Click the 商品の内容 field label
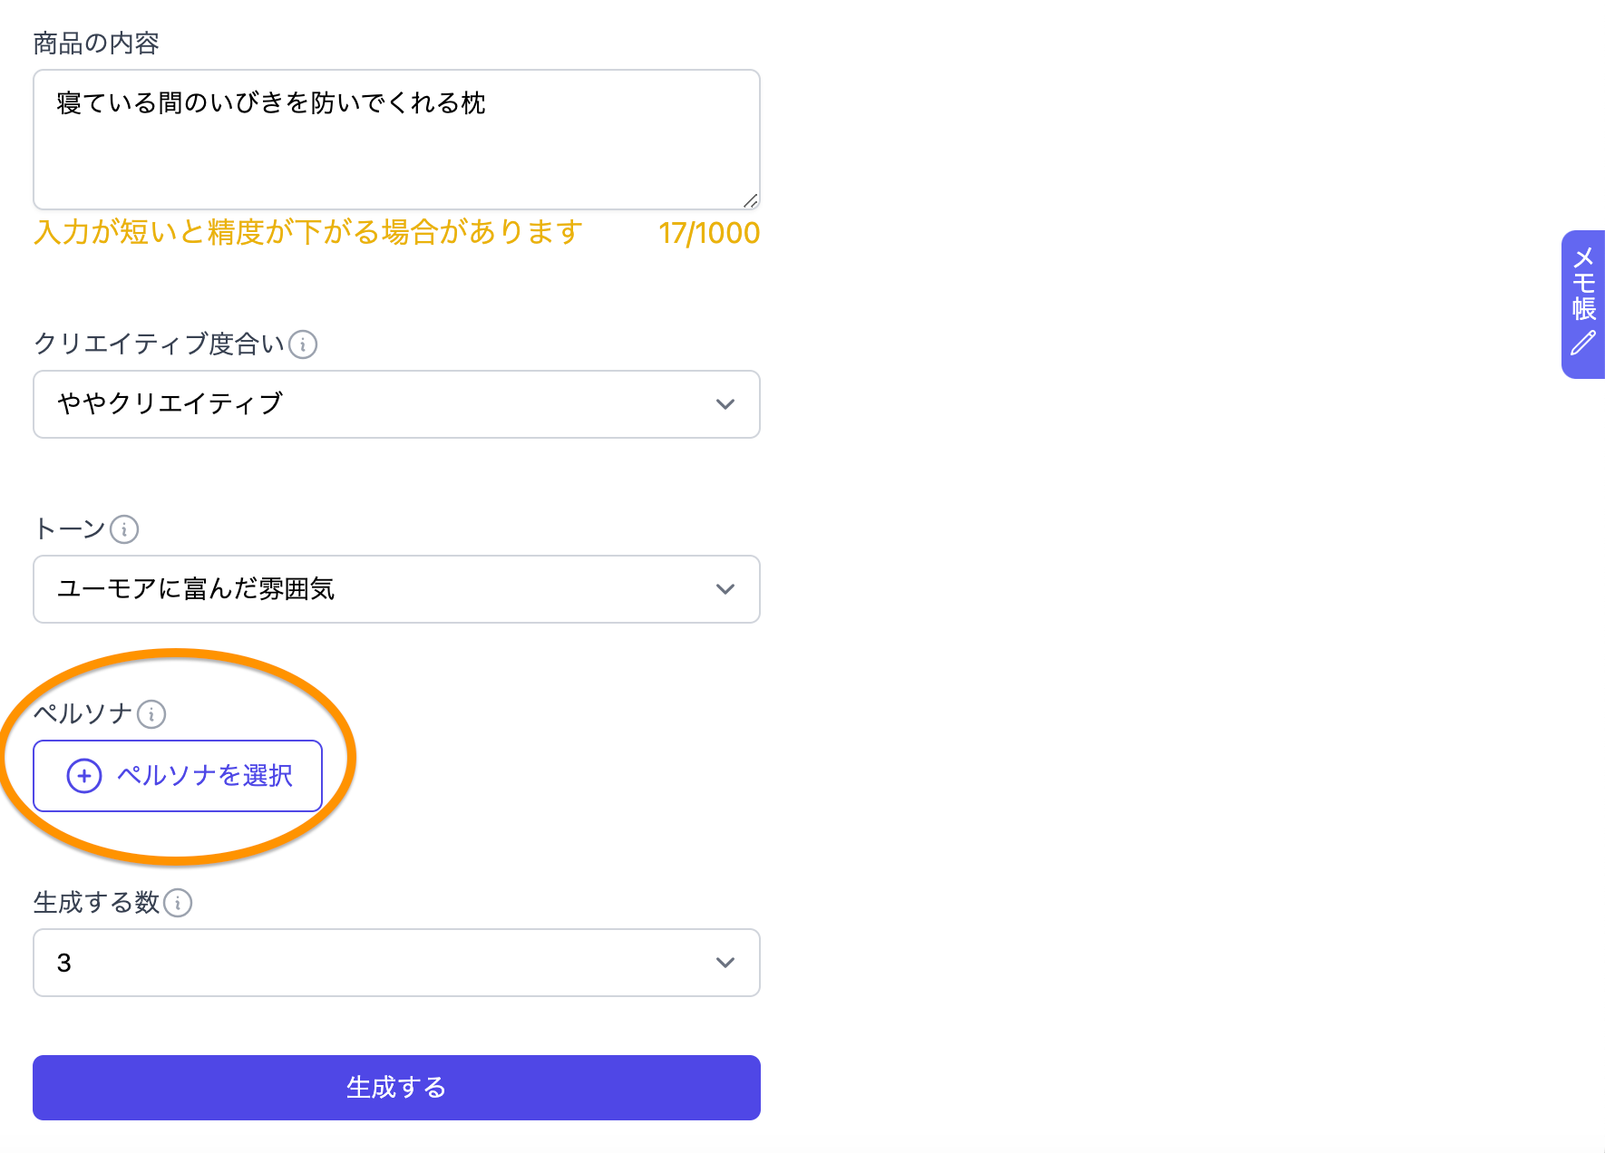 tap(96, 44)
